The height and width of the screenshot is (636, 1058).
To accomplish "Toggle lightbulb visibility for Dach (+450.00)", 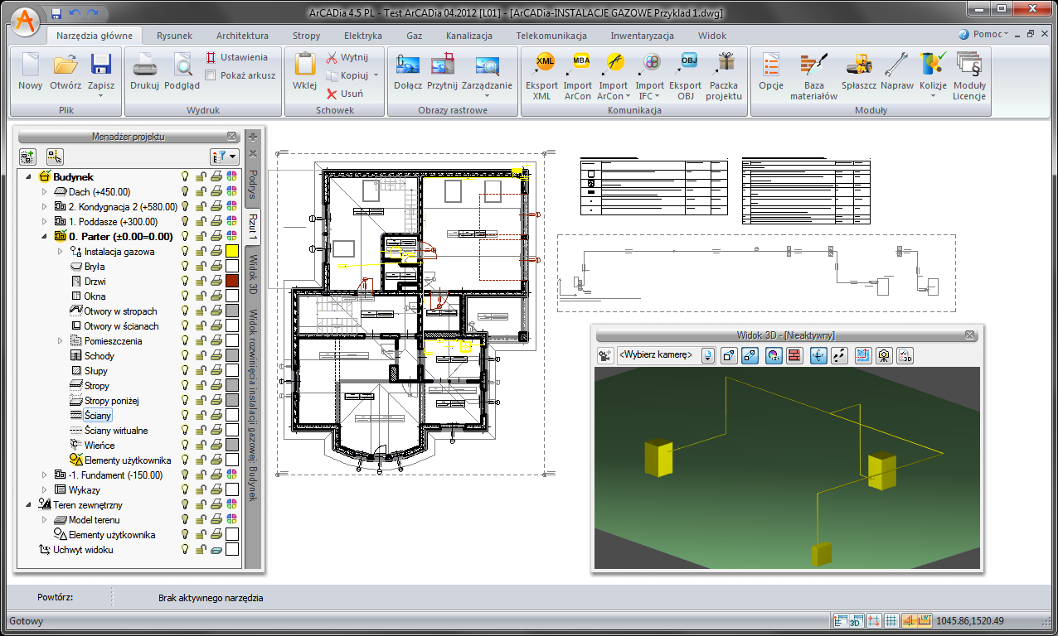I will click(186, 192).
